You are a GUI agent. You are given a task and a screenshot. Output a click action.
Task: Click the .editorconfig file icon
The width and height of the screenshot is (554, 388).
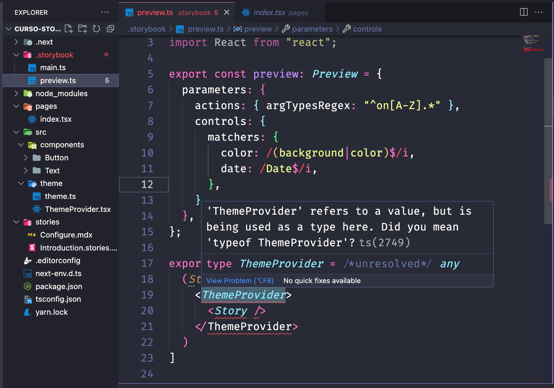(x=28, y=261)
